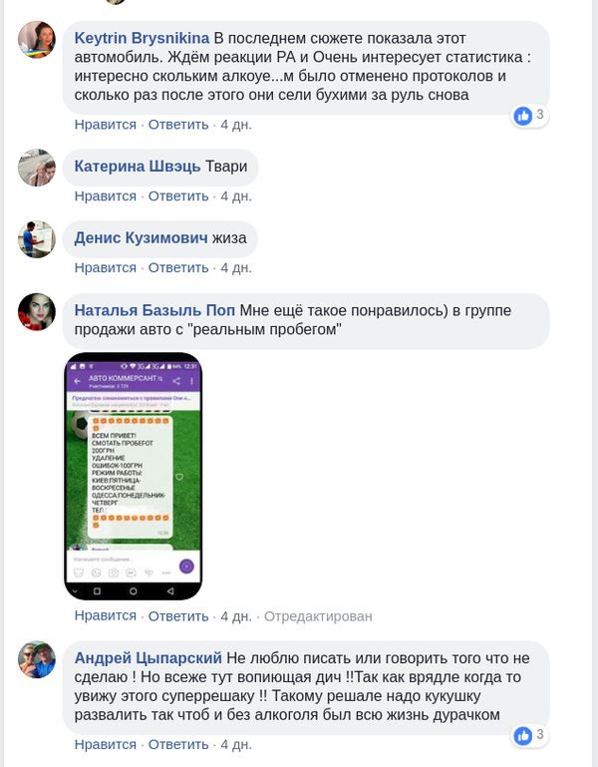
Task: Like Keytrin Brysnikina's comment via Нравится
Action: click(x=105, y=125)
